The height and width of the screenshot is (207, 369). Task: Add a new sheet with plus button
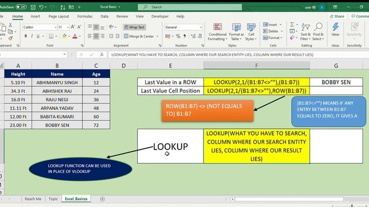click(x=102, y=199)
